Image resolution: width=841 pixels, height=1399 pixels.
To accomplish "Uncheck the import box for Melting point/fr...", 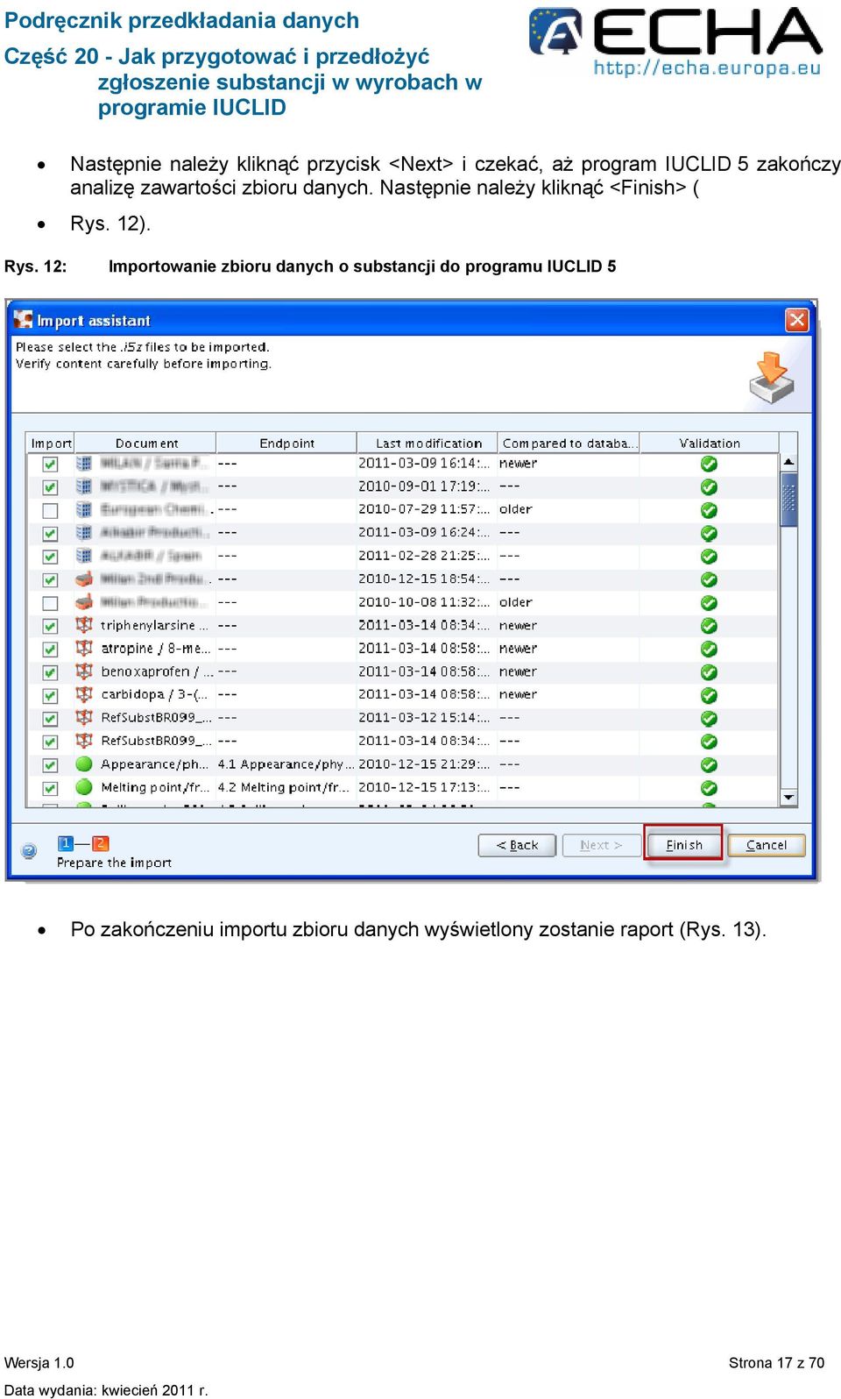I will click(50, 788).
